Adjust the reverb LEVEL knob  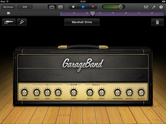[74, 92]
